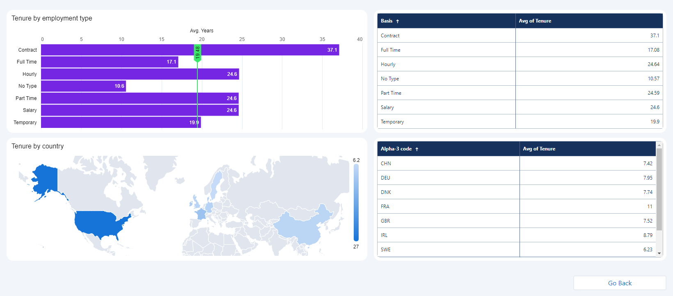Select the United States on the map
This screenshot has height=296, width=673.
pos(101,223)
